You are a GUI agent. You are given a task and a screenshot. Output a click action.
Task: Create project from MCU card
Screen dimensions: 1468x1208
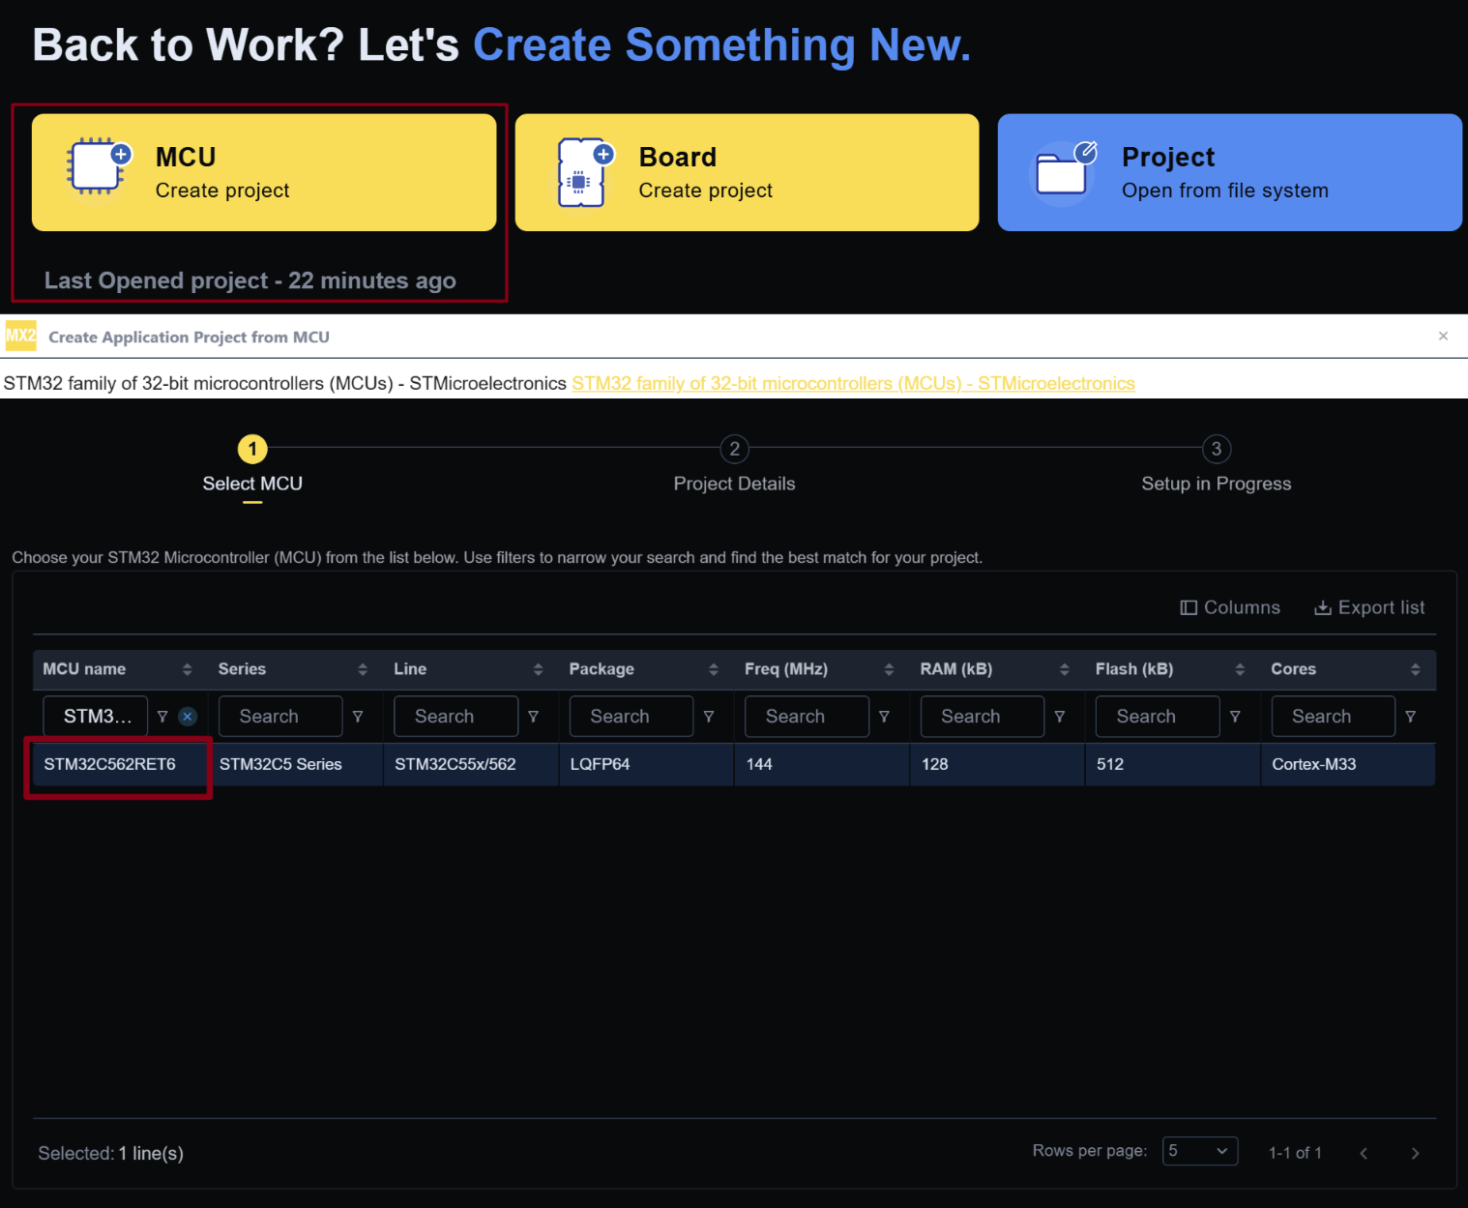(264, 172)
